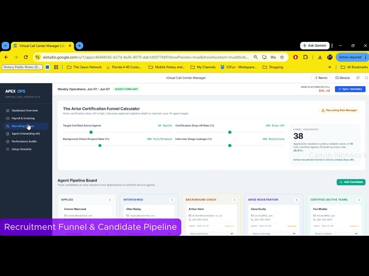Image resolution: width=369 pixels, height=276 pixels.
Task: Go forward to the next page
Action: 16,57
